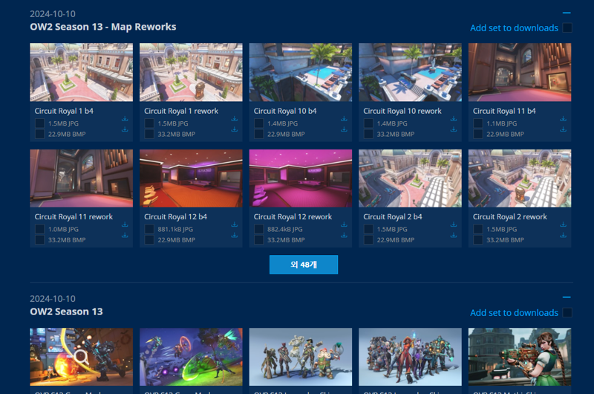Screen dimensions: 594x394
Task: Download Circuit Royal 12 b4 BMP
Action: tap(235, 235)
